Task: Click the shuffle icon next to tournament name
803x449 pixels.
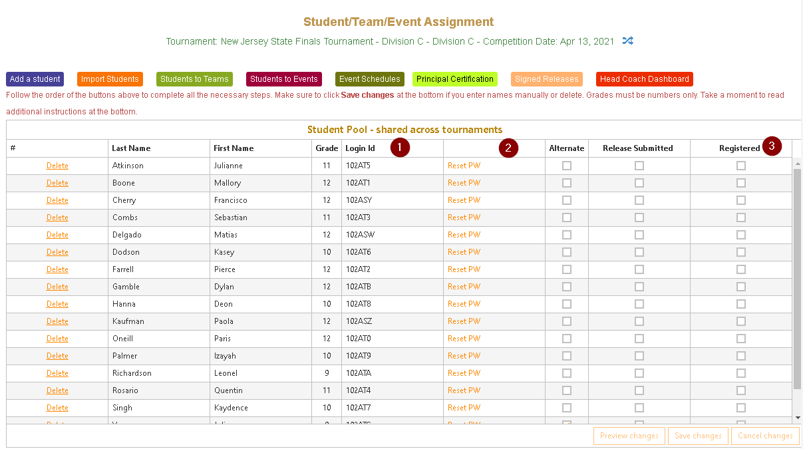Action: tap(627, 41)
